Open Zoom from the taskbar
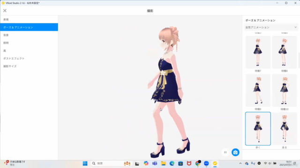The height and width of the screenshot is (168, 300). pos(206,163)
